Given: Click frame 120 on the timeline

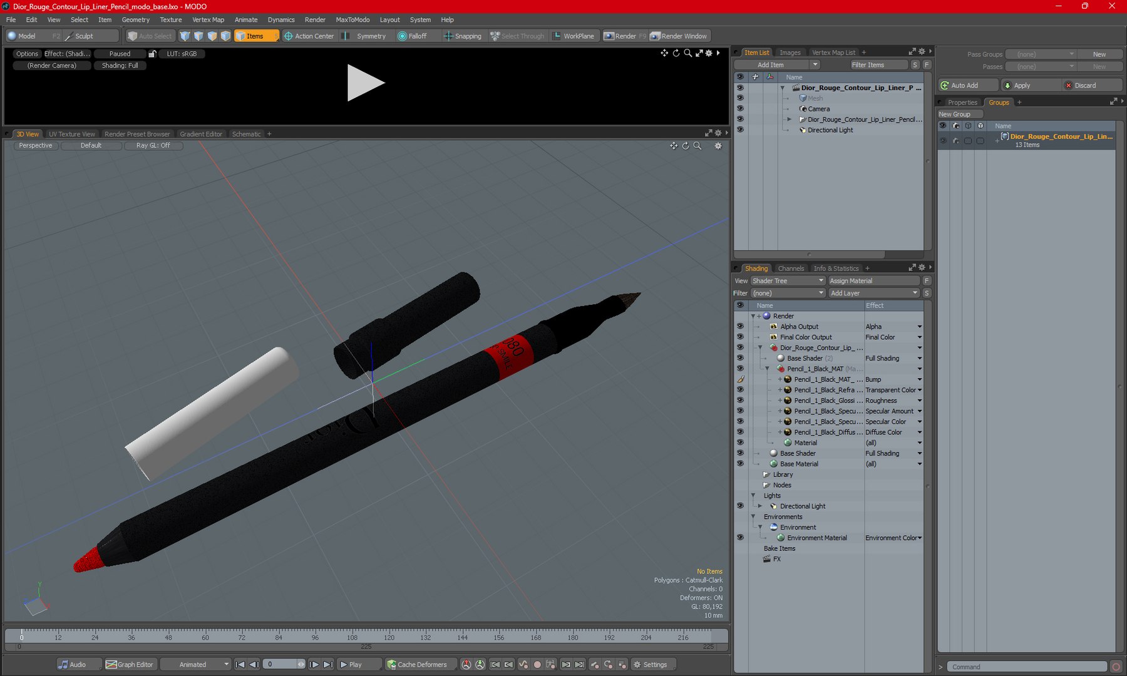Looking at the screenshot, I should point(389,638).
